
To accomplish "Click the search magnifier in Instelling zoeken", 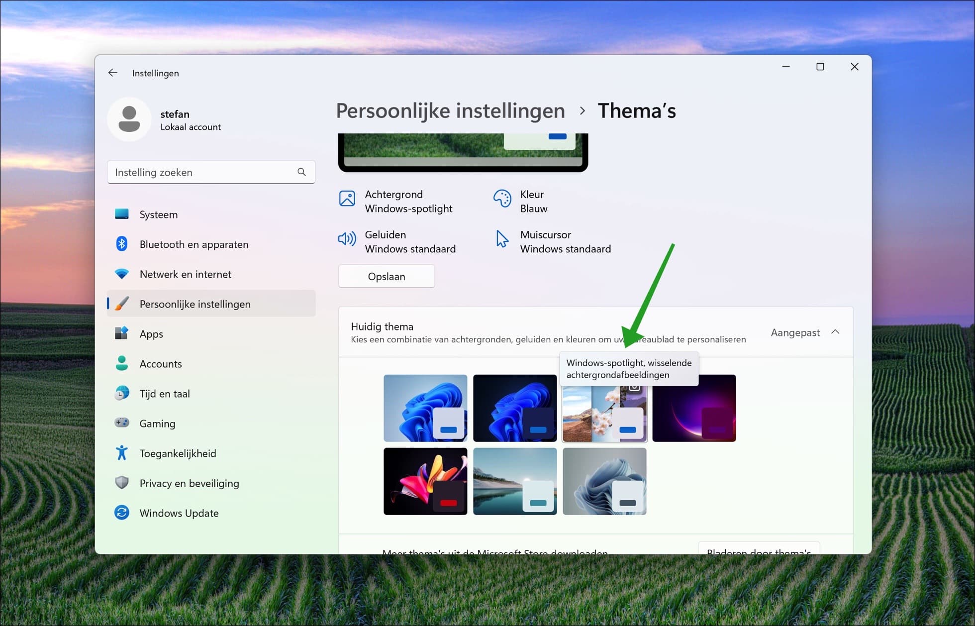I will point(301,172).
